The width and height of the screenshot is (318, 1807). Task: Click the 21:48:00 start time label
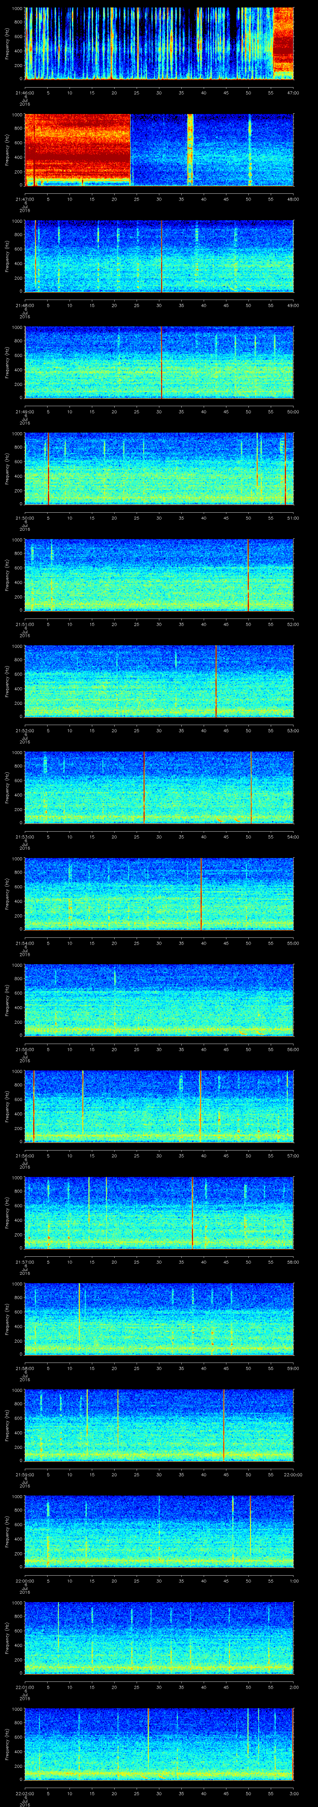25,305
